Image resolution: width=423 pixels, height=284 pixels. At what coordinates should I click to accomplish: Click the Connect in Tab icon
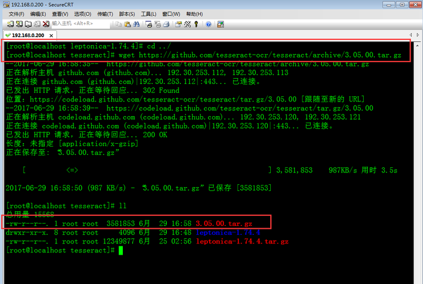(x=28, y=24)
